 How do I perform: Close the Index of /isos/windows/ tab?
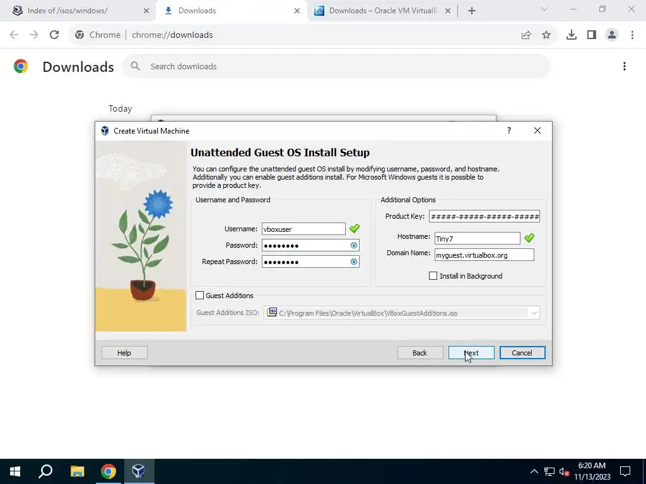point(146,11)
